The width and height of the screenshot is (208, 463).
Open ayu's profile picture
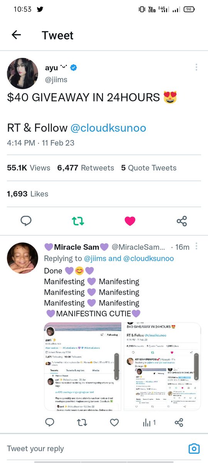pos(23,74)
